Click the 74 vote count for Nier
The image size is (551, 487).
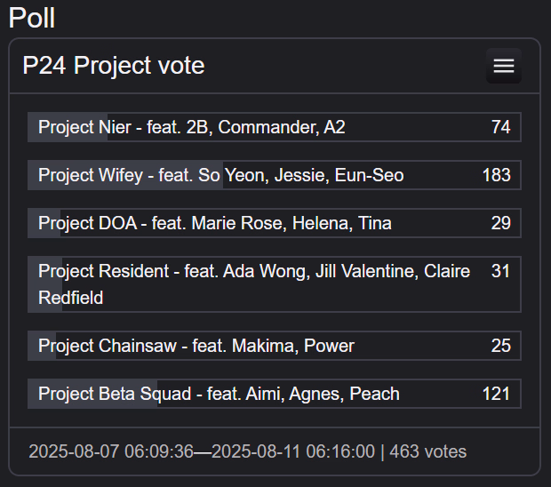click(500, 128)
